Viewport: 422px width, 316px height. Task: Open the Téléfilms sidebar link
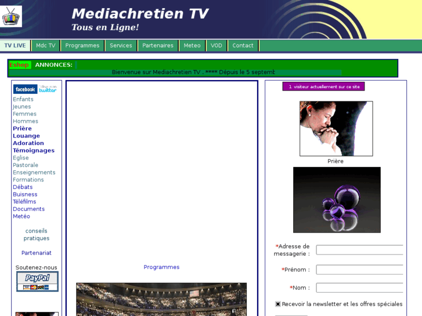coord(24,201)
